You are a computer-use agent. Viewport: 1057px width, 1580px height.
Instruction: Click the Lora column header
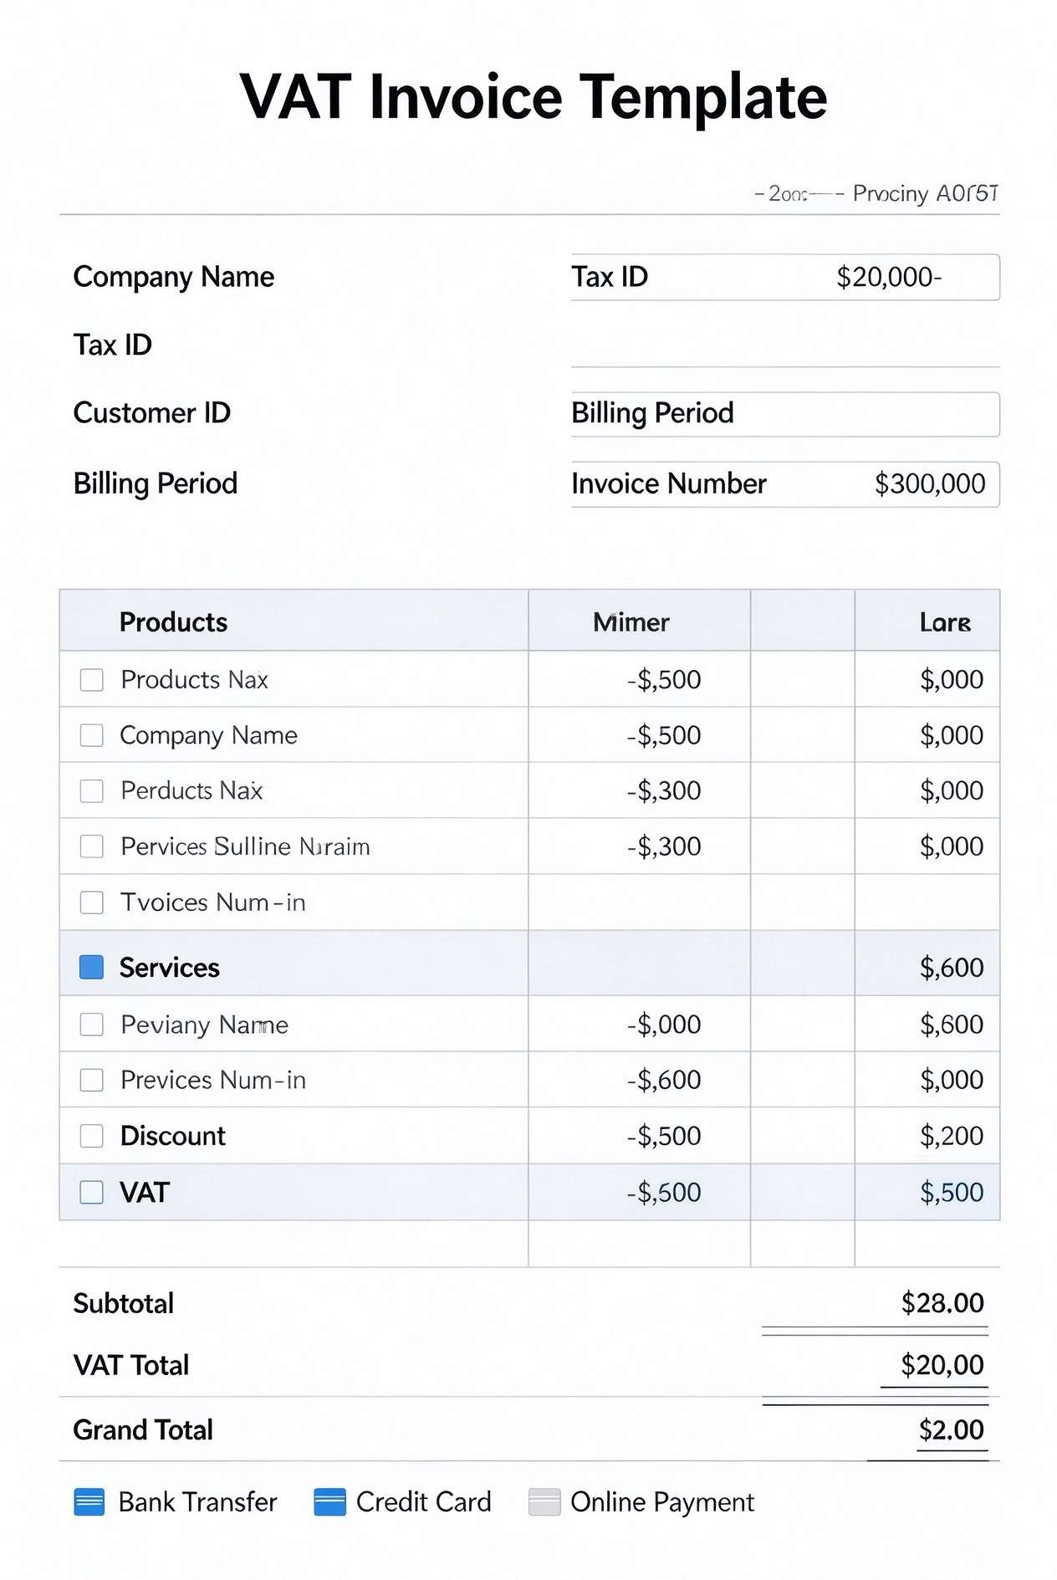coord(927,621)
